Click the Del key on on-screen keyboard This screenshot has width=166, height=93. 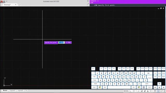[155, 77]
